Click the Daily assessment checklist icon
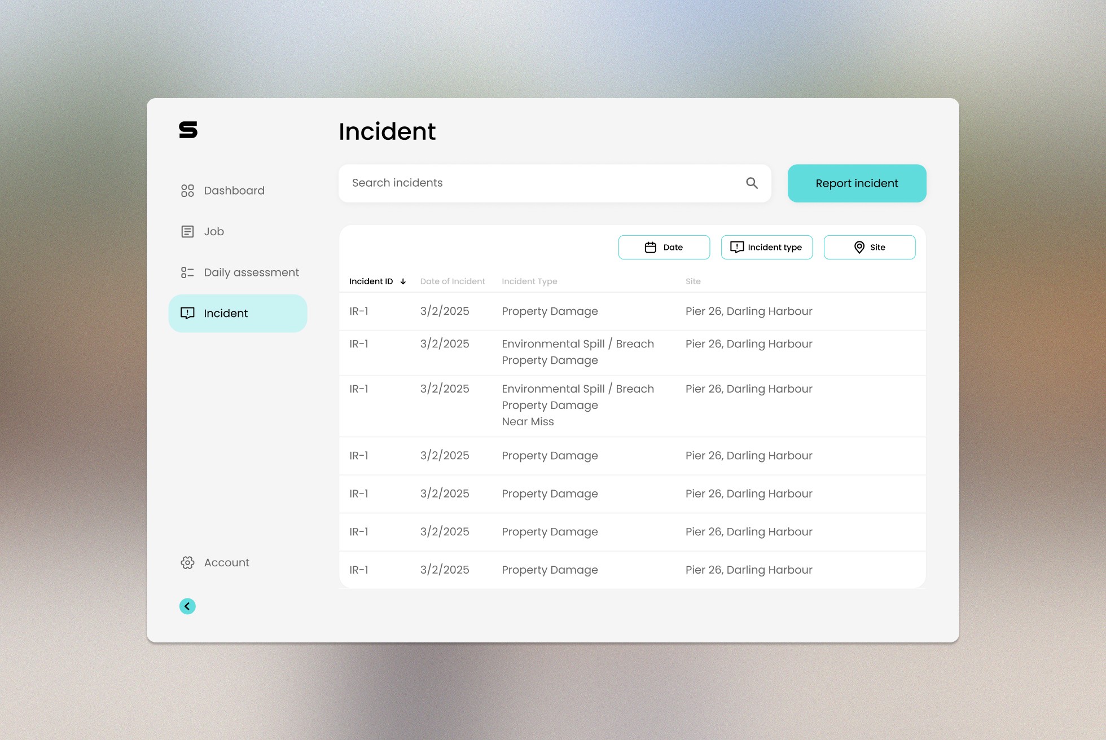Screen dimensions: 1106x740 [x=187, y=272]
